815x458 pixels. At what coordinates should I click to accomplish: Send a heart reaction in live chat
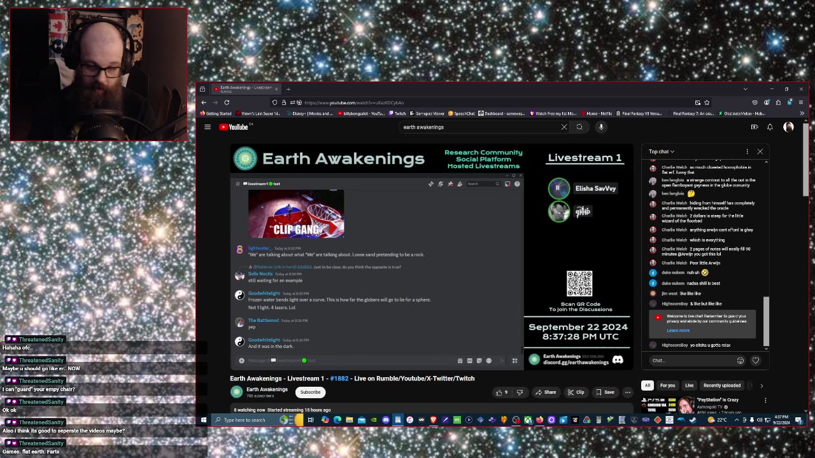(x=756, y=361)
